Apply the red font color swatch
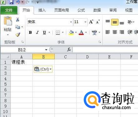Viewport: 138px width, 117px height. click(81, 32)
